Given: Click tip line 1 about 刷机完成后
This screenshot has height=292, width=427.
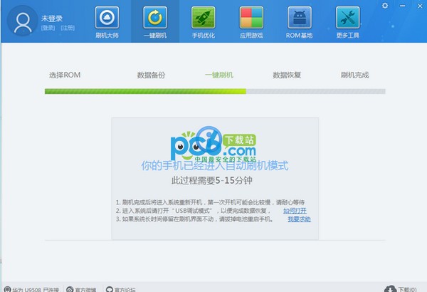Looking at the screenshot, I should tap(210, 202).
